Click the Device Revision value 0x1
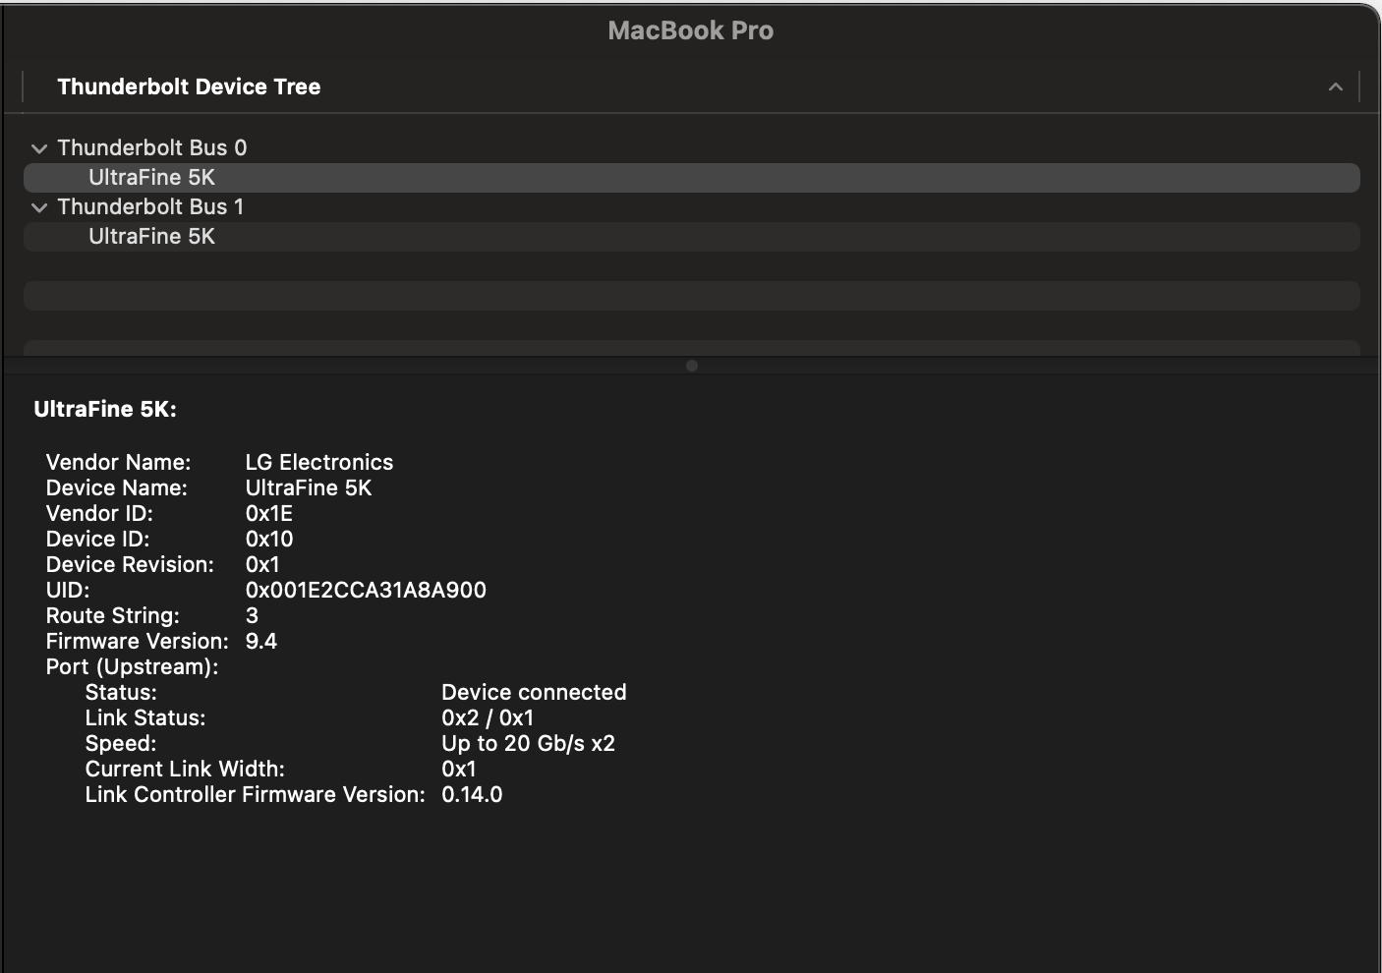The height and width of the screenshot is (973, 1382). [262, 564]
